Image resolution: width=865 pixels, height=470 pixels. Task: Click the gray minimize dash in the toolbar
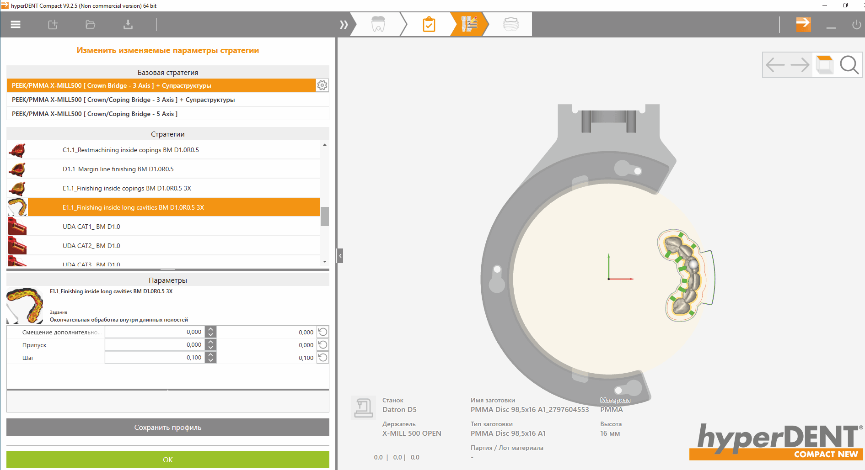point(831,27)
